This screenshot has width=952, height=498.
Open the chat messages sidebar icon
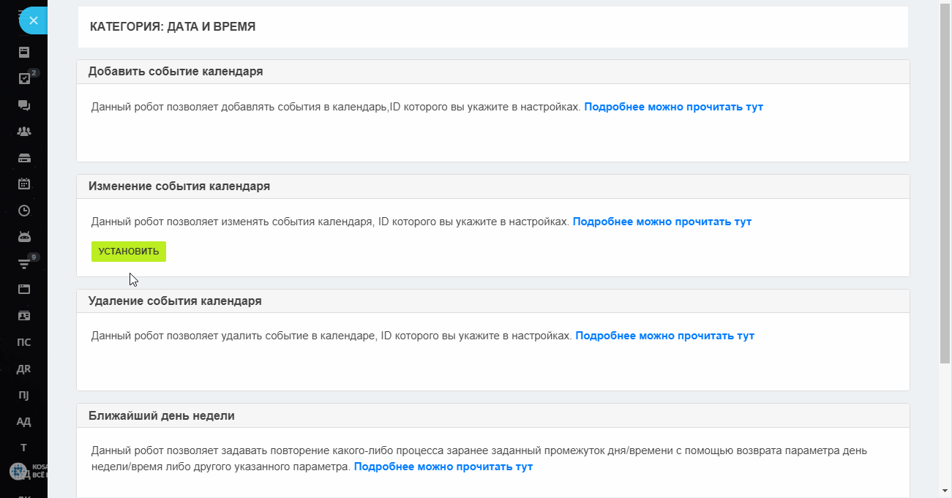pos(24,105)
